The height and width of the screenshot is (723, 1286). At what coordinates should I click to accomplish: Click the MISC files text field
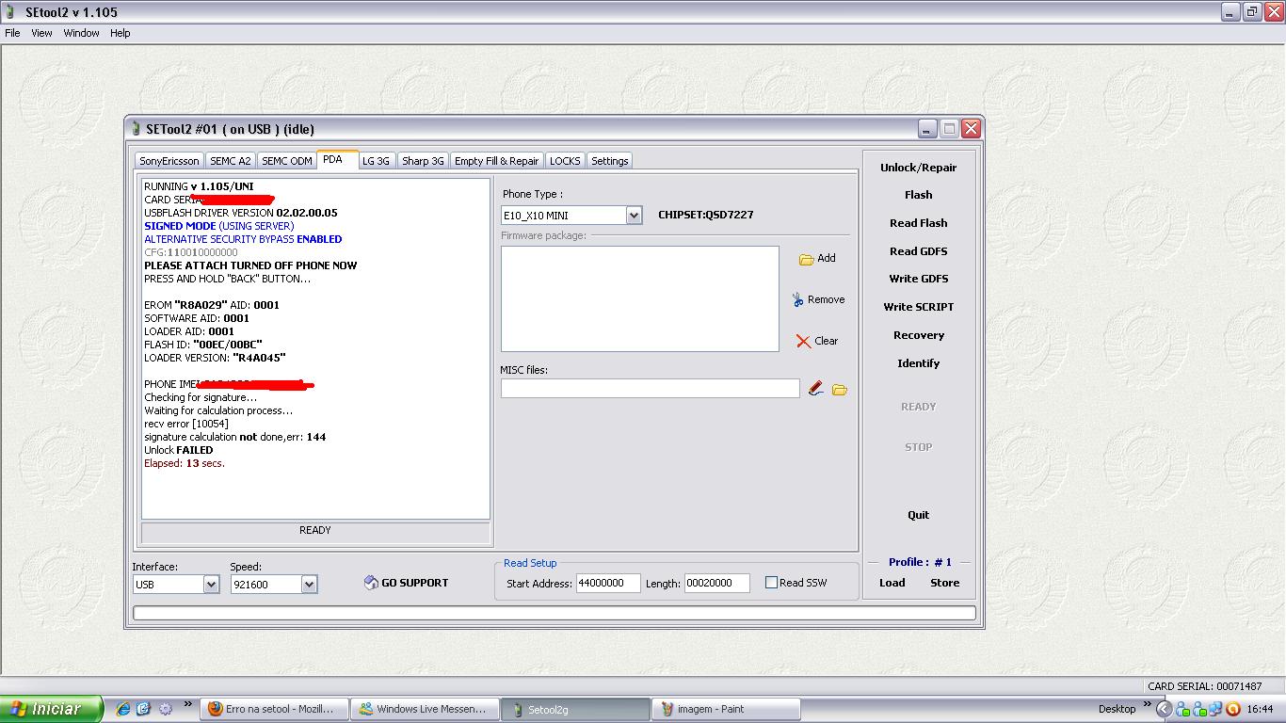pos(651,388)
